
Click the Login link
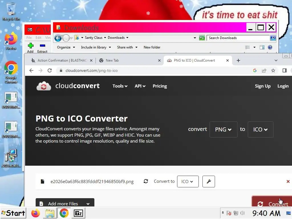pyautogui.click(x=283, y=86)
